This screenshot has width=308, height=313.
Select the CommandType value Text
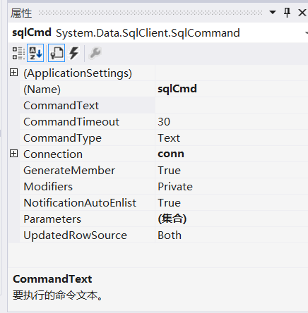tap(232, 137)
